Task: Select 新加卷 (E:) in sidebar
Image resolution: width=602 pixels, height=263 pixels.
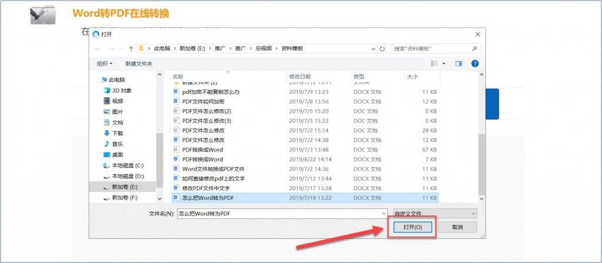Action: 122,187
